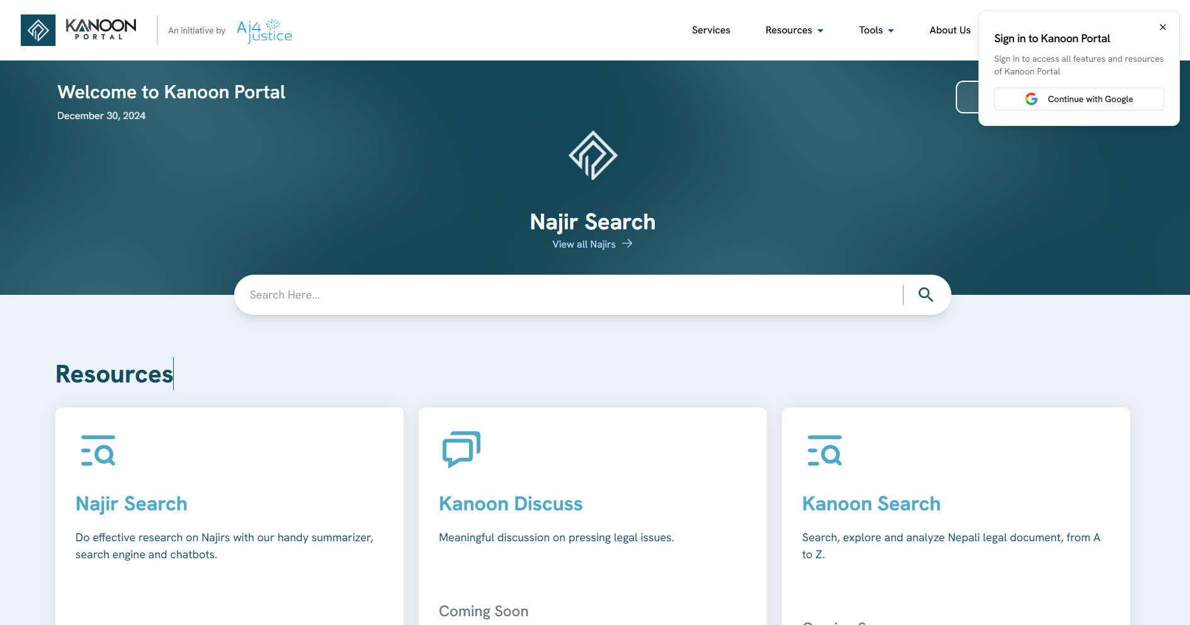This screenshot has width=1190, height=625.
Task: Click the Kanoon Portal logo
Action: pos(77,30)
